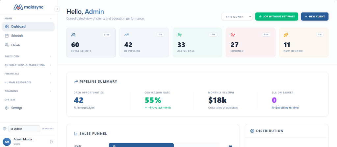Click the user-x icon on Churned card
Viewport: 337px width, 147px height.
pos(233,35)
